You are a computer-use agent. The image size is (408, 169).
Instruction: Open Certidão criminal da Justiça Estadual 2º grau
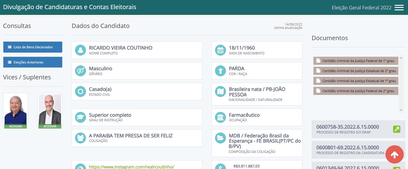[x=356, y=71]
